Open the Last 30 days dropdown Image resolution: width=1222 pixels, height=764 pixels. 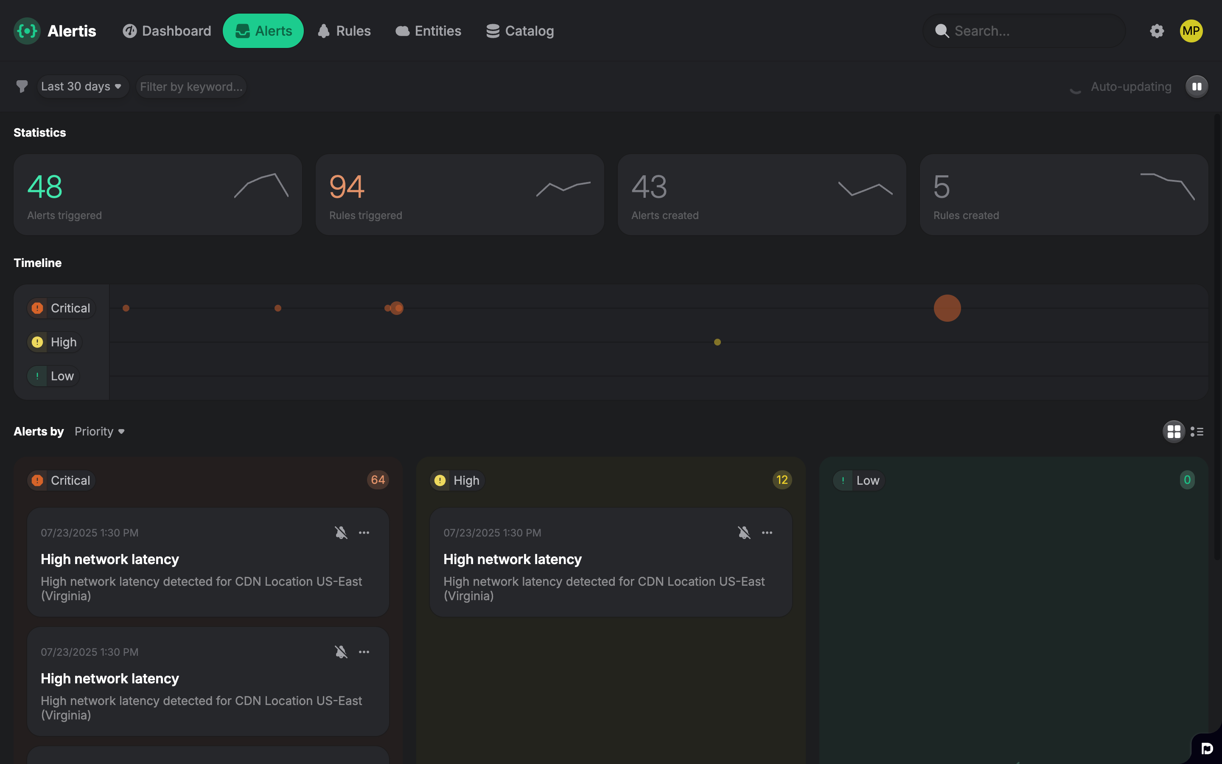[82, 87]
